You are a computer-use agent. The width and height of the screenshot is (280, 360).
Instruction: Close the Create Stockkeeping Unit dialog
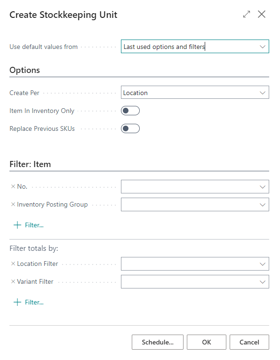click(x=262, y=14)
